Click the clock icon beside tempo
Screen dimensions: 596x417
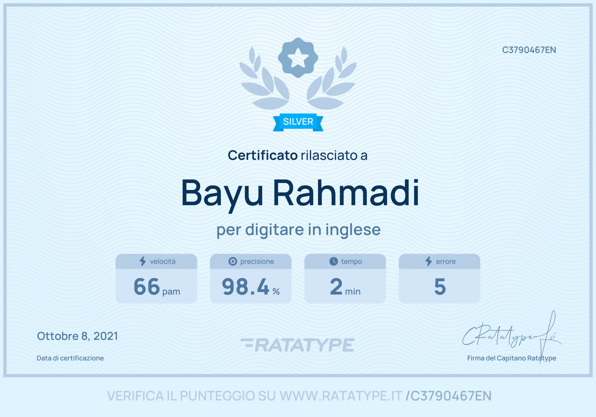[x=333, y=261]
